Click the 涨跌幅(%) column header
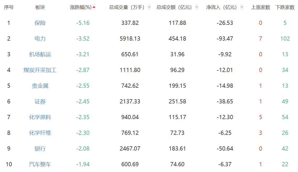The width and height of the screenshot is (298, 172). [x=81, y=7]
